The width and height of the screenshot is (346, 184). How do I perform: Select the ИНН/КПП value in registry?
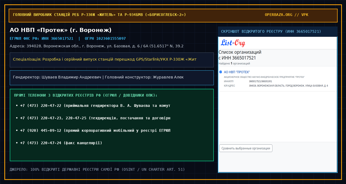pos(261,81)
